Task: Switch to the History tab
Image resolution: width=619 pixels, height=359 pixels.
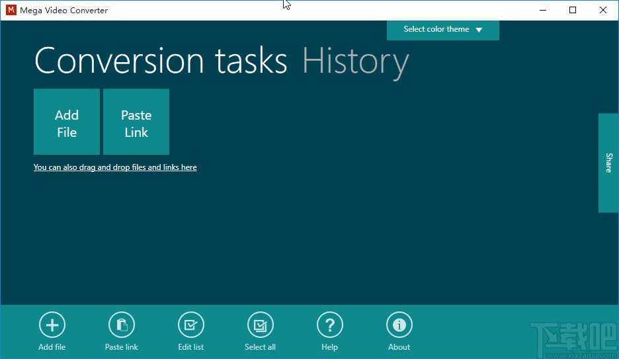Action: (355, 61)
